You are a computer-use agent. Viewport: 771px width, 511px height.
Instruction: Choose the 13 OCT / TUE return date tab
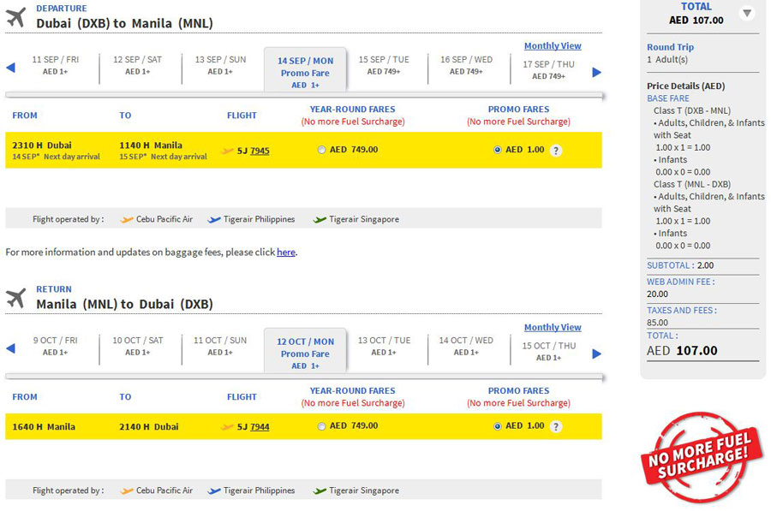click(384, 346)
